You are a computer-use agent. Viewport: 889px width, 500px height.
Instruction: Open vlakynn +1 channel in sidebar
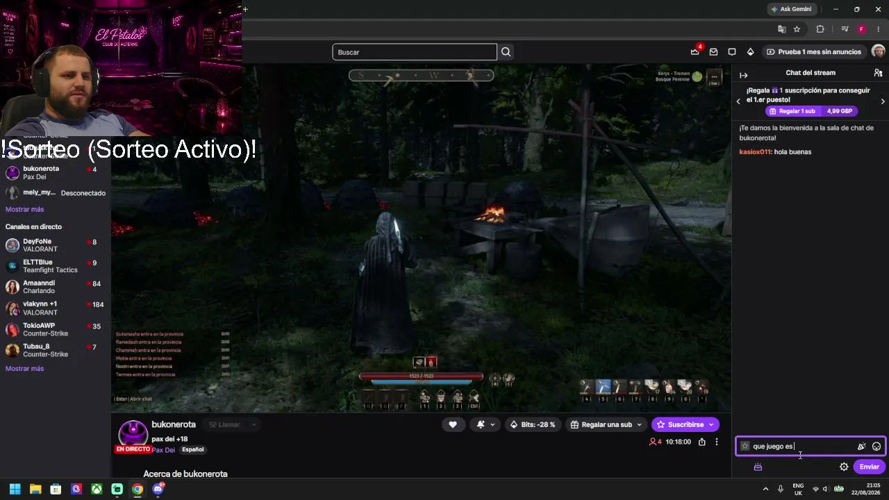coord(56,308)
